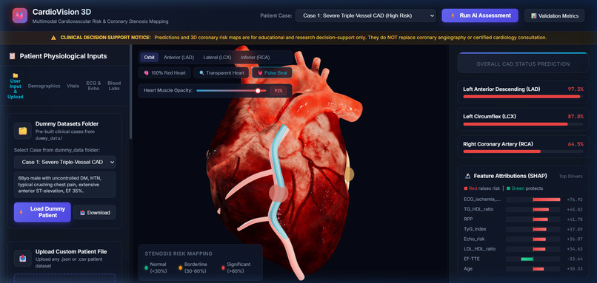
Task: Click the CardioVision 3D logo icon
Action: [x=20, y=16]
